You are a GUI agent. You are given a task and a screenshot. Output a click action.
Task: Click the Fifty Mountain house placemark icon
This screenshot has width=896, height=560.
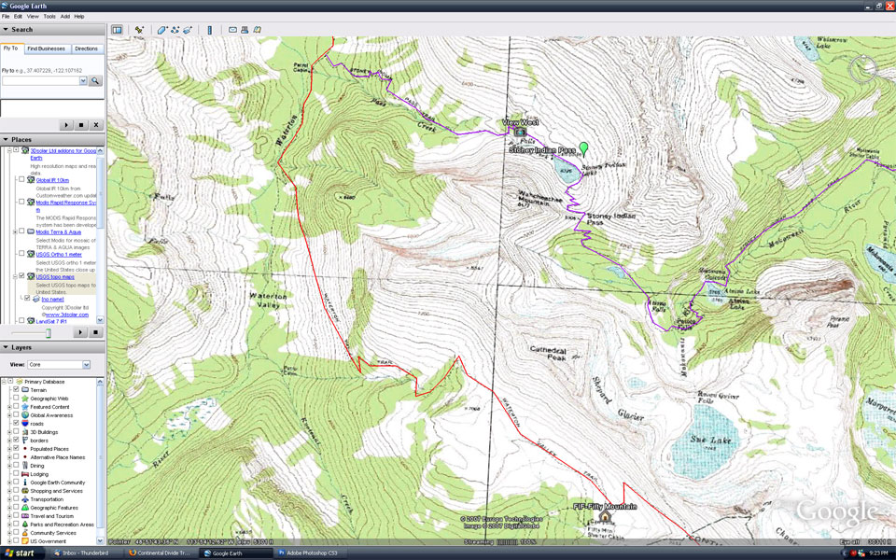(605, 517)
